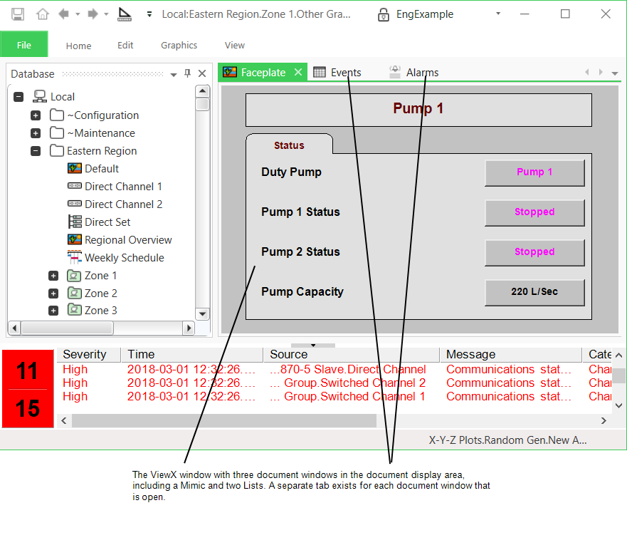Click the Save icon on quick access toolbar
Viewport: 627px width, 545px height.
click(x=19, y=14)
